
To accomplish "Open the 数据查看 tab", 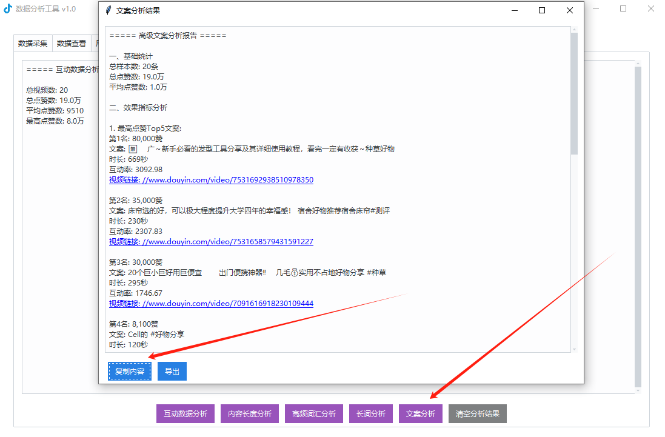I will pos(72,43).
